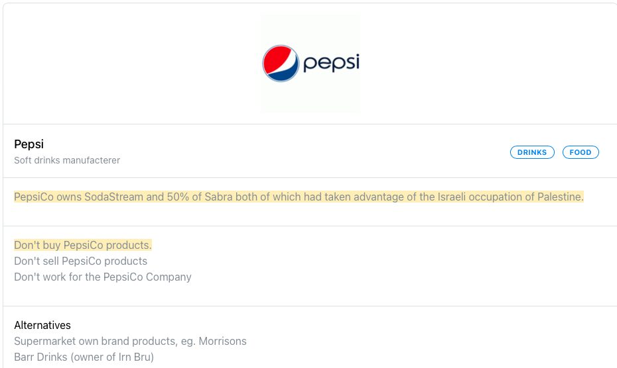Click the 'Don't sell PepsiCo products' line
Viewport: 617px width, 368px height.
pos(80,261)
